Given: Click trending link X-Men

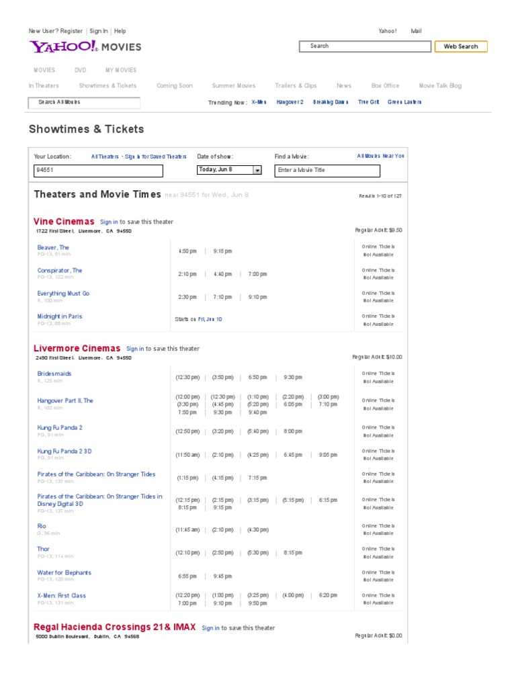Looking at the screenshot, I should click(259, 102).
